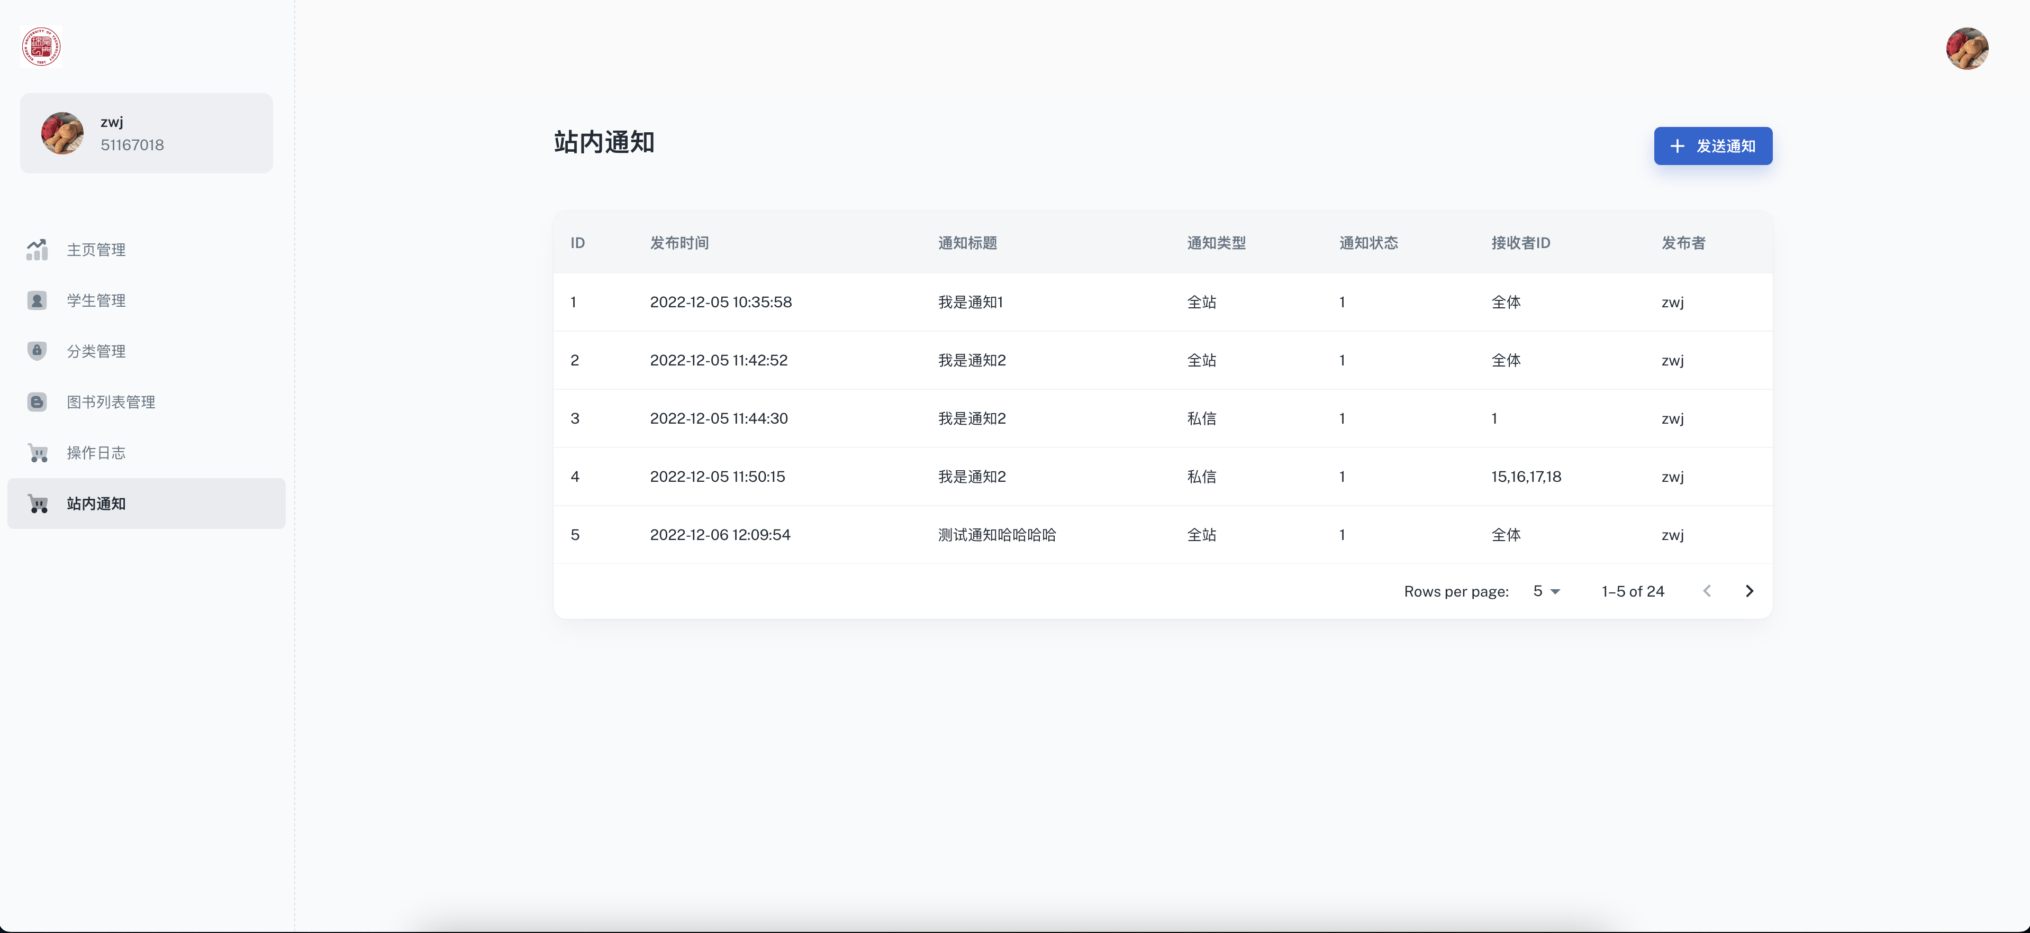Open 学生管理 menu item

(x=96, y=300)
